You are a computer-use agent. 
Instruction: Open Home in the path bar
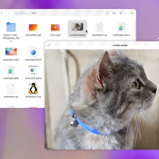20,13
